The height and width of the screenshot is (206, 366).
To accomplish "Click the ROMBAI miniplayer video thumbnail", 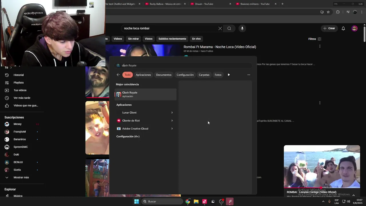I will pyautogui.click(x=322, y=167).
